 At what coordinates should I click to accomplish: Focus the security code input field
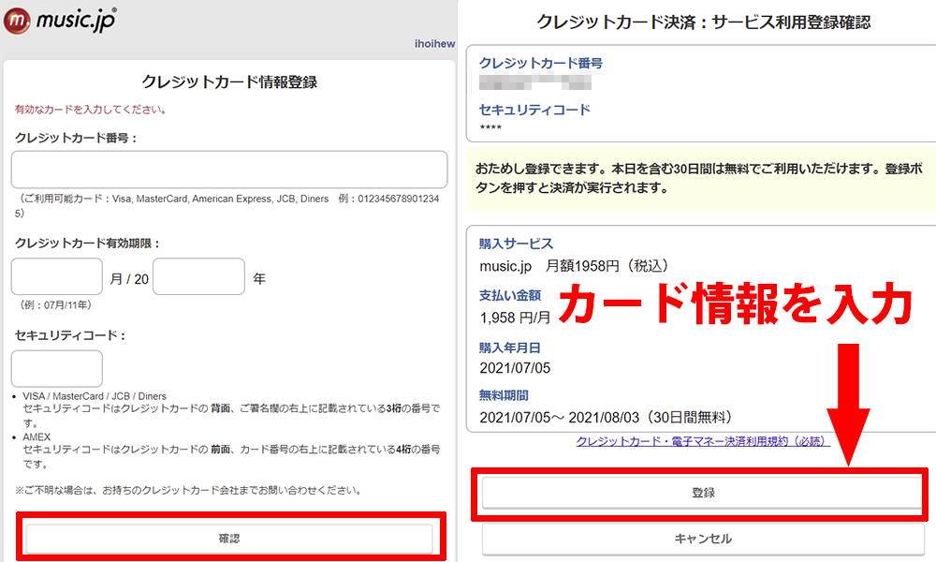[x=57, y=368]
